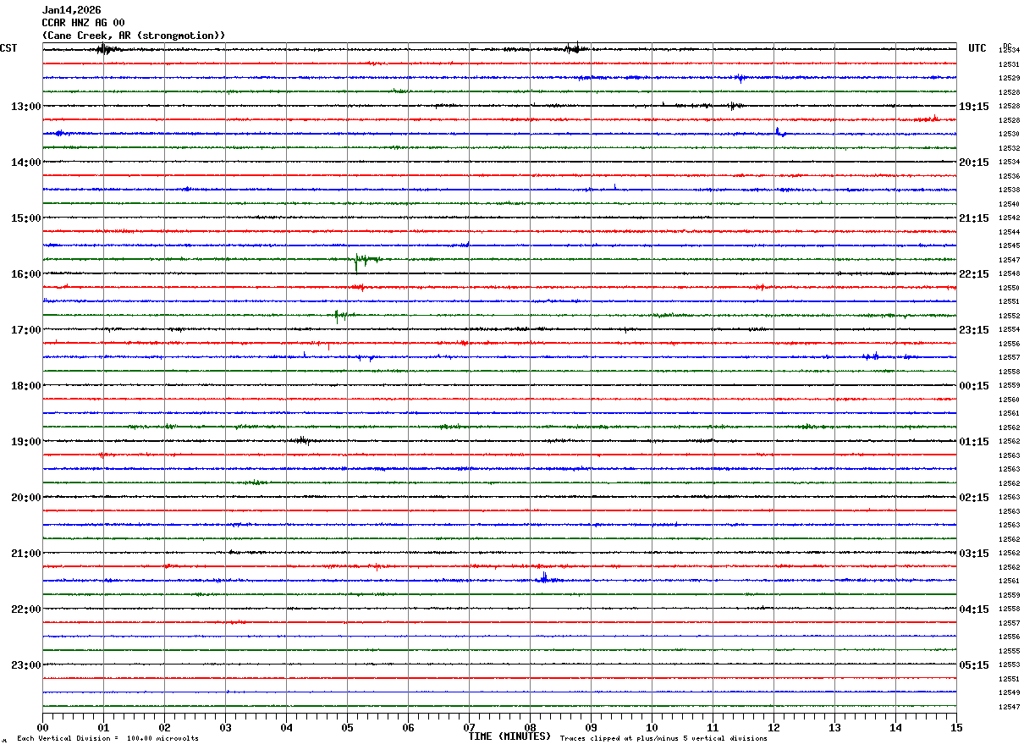Select the 21:00 CST row label

(26, 554)
